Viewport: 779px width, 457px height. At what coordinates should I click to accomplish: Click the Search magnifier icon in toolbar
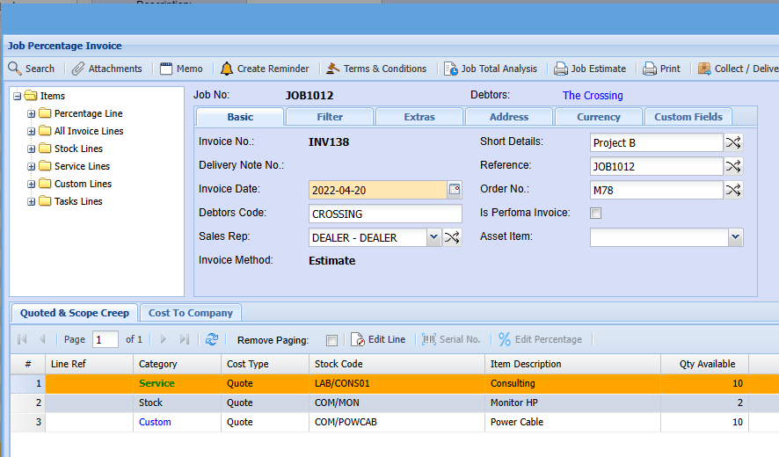15,69
